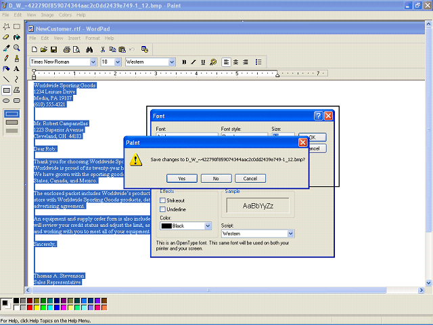The height and width of the screenshot is (325, 433).
Task: Toggle Underline in WordPad format bar
Action: [x=203, y=62]
